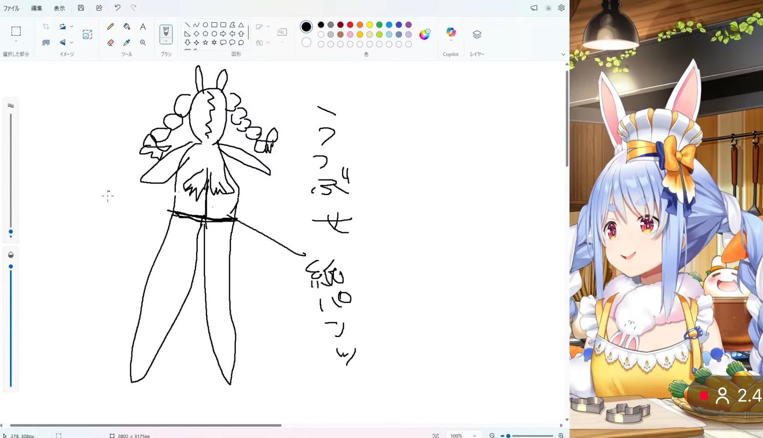Click the Magnifier tool
This screenshot has height=438, width=763.
tap(143, 43)
